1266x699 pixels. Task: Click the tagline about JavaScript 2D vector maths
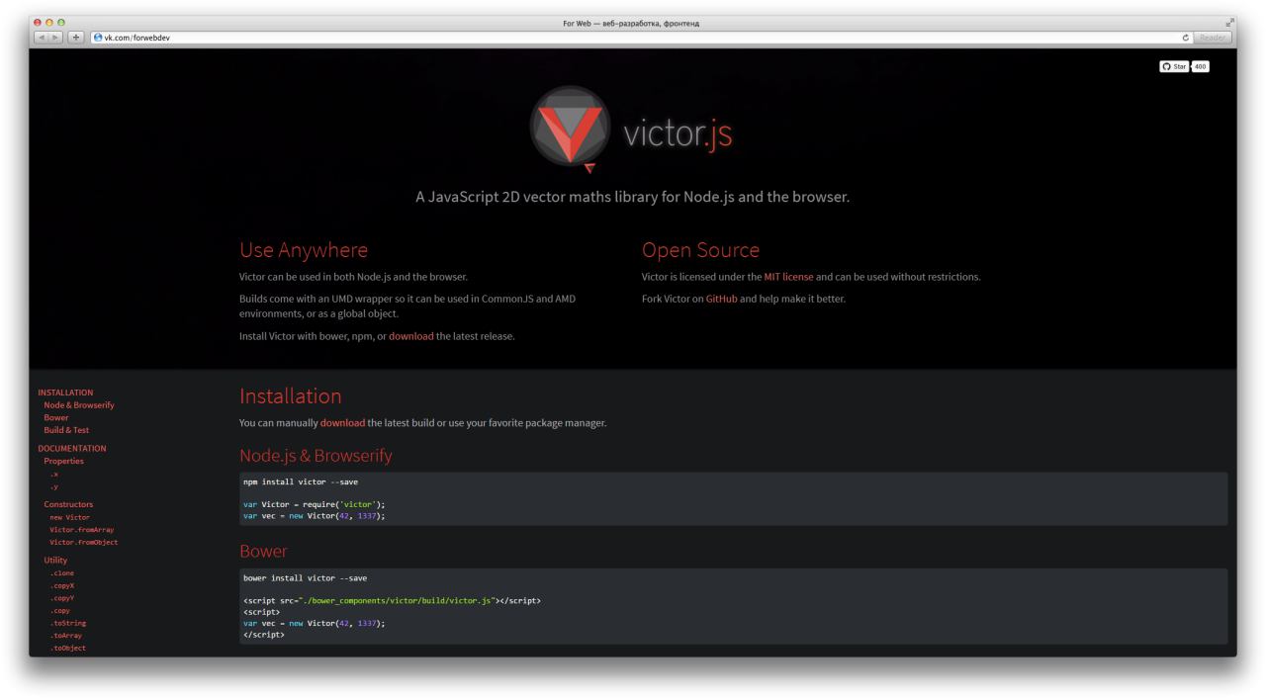[632, 197]
